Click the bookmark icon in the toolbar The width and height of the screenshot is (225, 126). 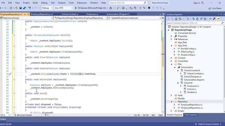click(x=149, y=8)
